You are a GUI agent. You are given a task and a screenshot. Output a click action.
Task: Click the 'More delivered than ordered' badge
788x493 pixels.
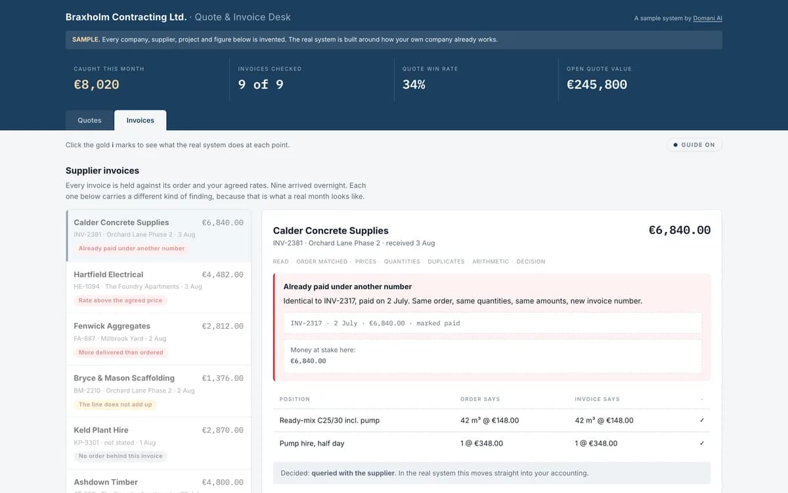pos(121,352)
